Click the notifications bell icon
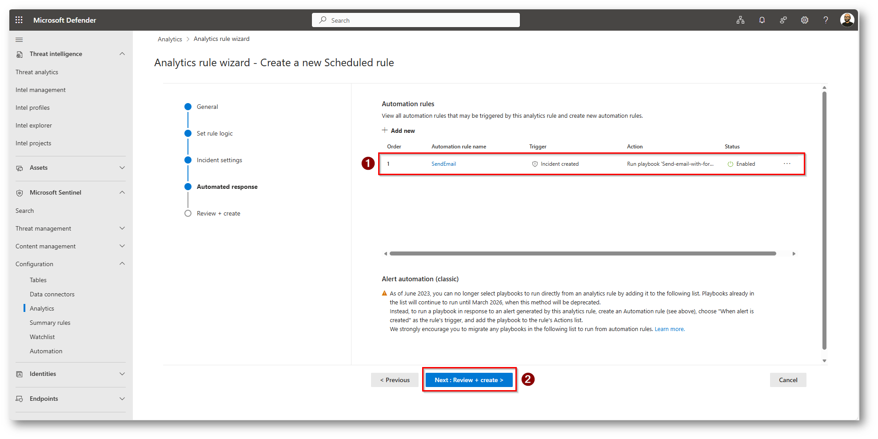Screen dimensions: 878x439 (x=762, y=20)
